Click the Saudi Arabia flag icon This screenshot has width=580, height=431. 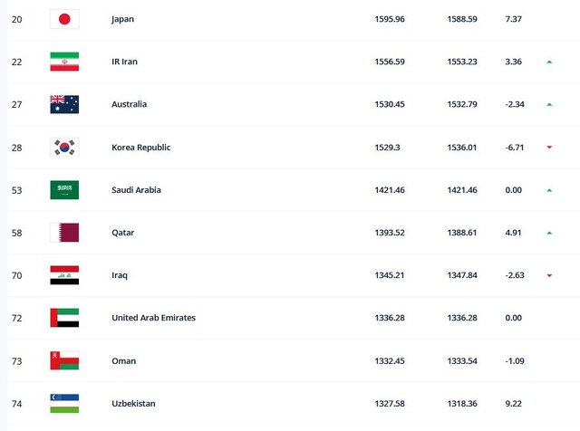[x=64, y=190]
